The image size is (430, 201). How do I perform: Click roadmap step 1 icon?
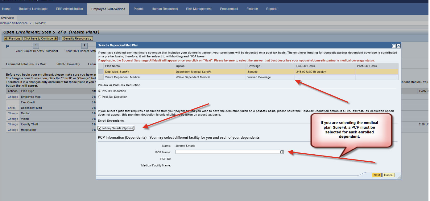coord(36,46)
